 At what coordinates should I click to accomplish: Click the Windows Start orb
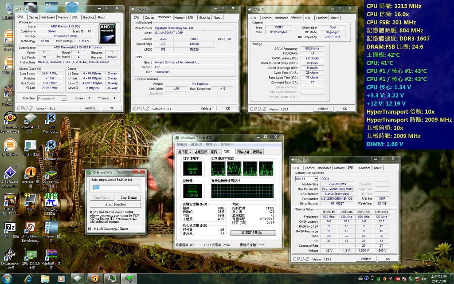pos(7,279)
